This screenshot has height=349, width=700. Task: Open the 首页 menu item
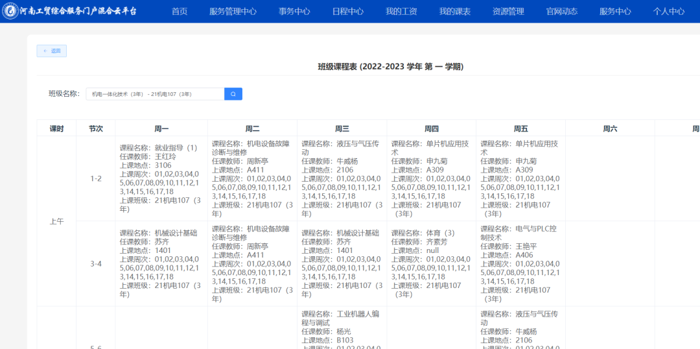180,12
